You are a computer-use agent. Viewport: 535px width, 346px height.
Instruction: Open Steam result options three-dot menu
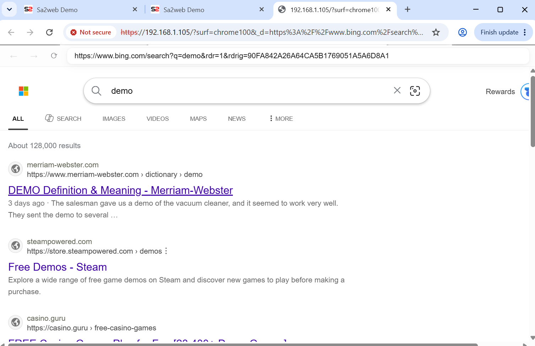tap(166, 251)
